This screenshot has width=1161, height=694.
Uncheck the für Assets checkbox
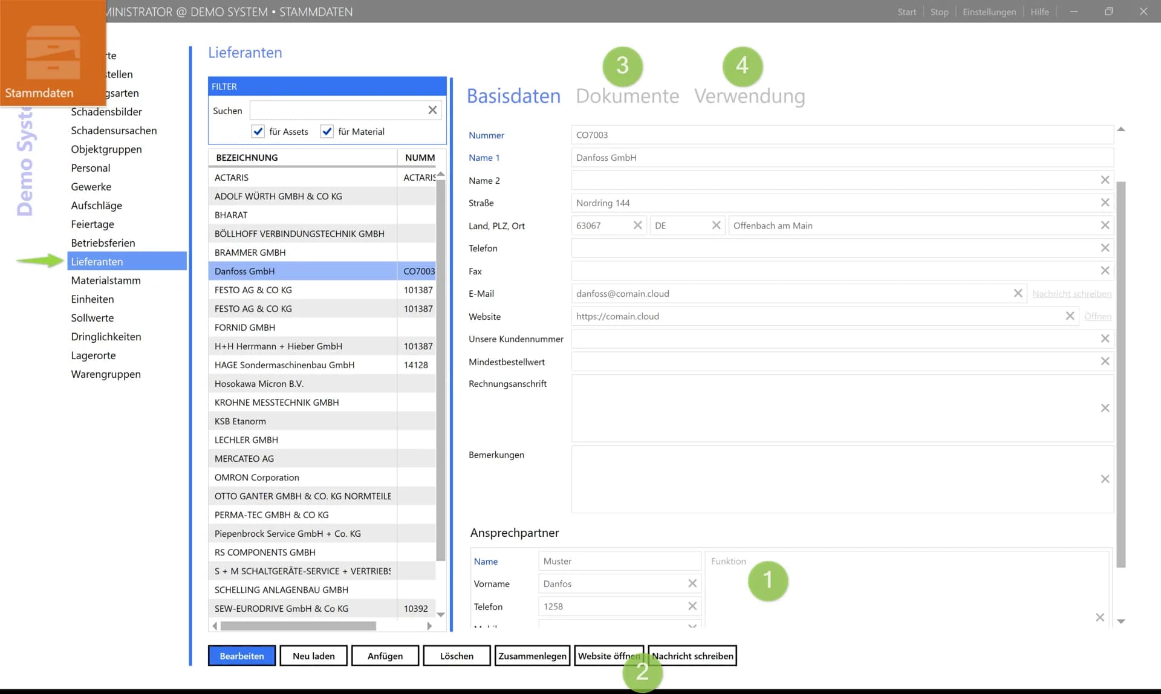click(258, 131)
